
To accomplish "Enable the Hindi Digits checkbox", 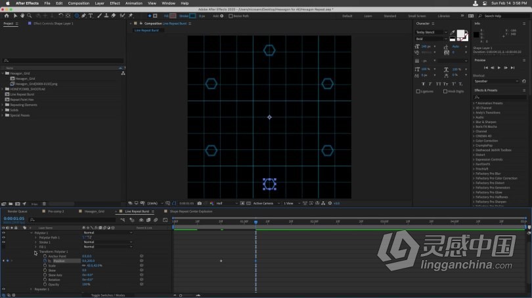I will (445, 91).
